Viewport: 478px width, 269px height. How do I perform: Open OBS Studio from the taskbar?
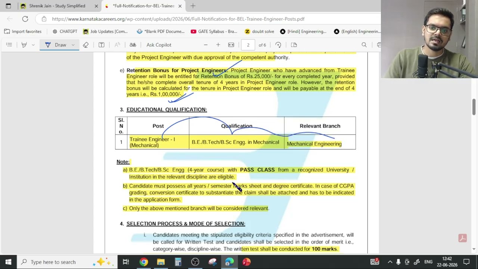(x=195, y=262)
